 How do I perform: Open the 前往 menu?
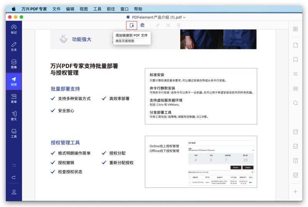click(111, 9)
